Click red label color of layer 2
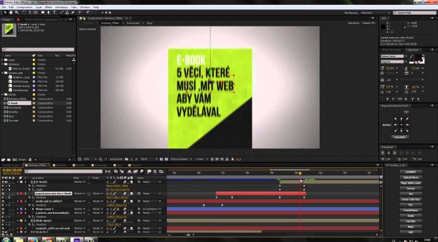The image size is (438, 242). click(21, 194)
